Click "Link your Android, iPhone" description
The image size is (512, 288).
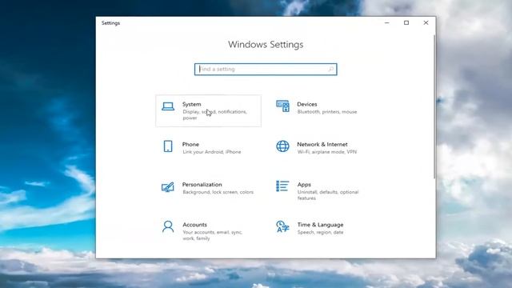point(212,152)
